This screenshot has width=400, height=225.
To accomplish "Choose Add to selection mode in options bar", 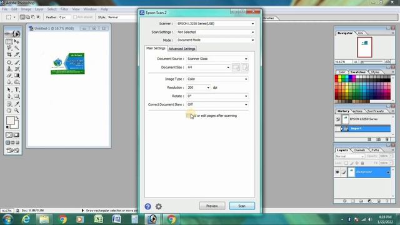I will (x=27, y=17).
